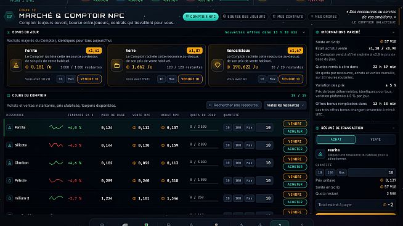403x226 pixels.
Task: Click Acheter in the Silicate row
Action: tap(295, 149)
